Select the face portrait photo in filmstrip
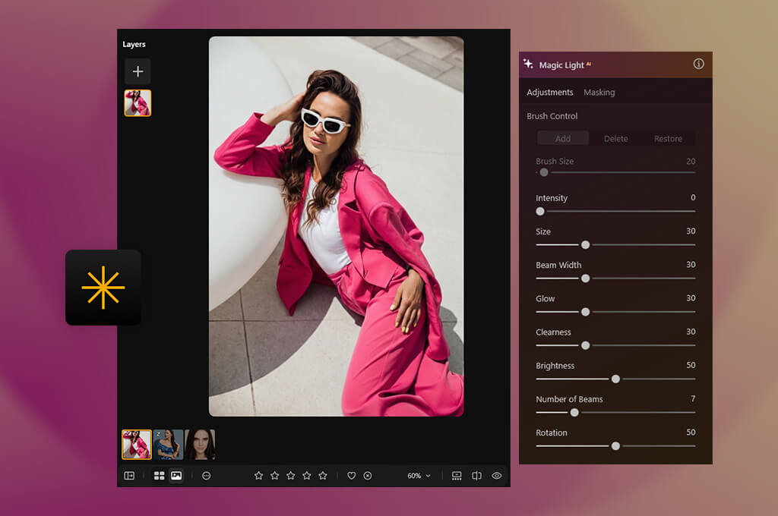 (x=200, y=445)
